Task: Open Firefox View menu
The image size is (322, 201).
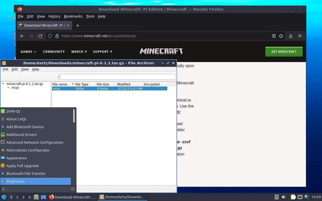Action: coord(41,16)
